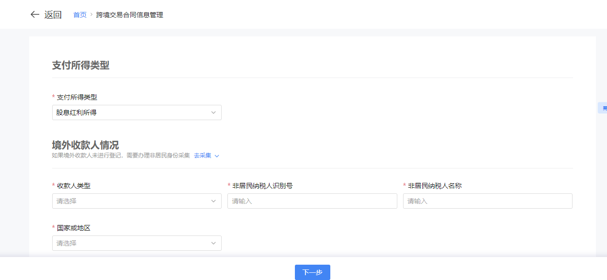The width and height of the screenshot is (607, 280).
Task: Open the 收款人类型 dropdown
Action: pyautogui.click(x=129, y=201)
